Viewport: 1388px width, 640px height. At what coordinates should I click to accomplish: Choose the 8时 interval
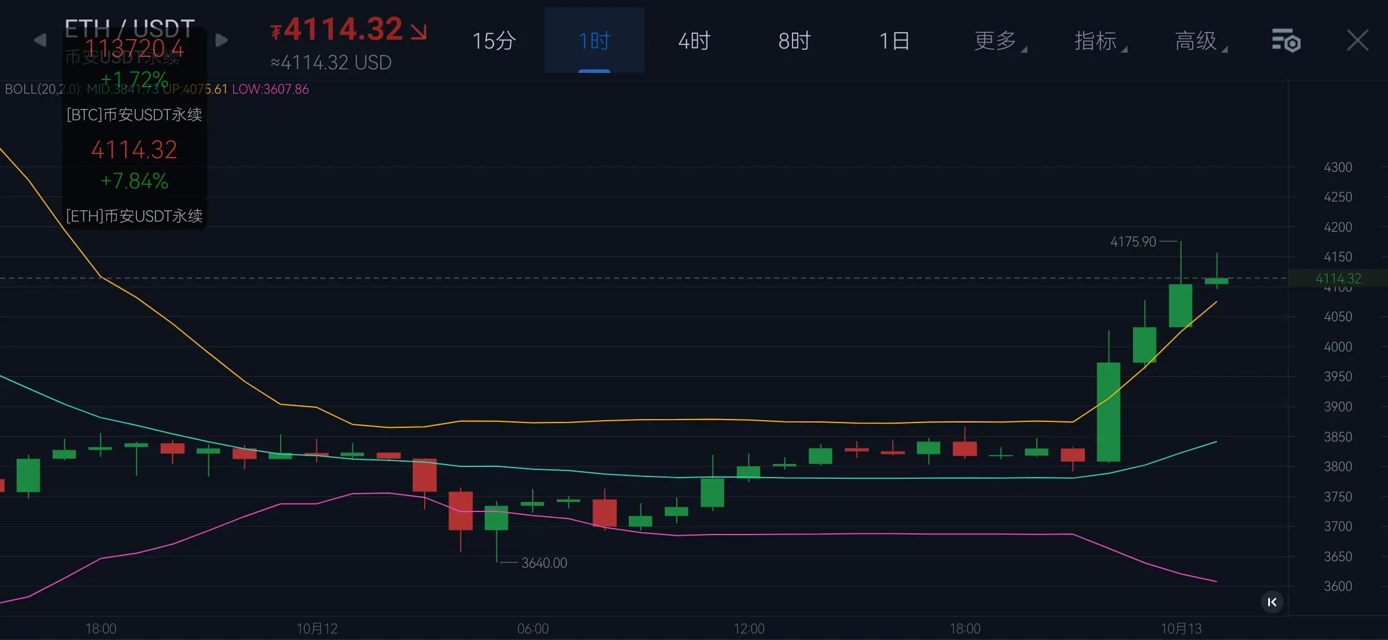coord(794,41)
